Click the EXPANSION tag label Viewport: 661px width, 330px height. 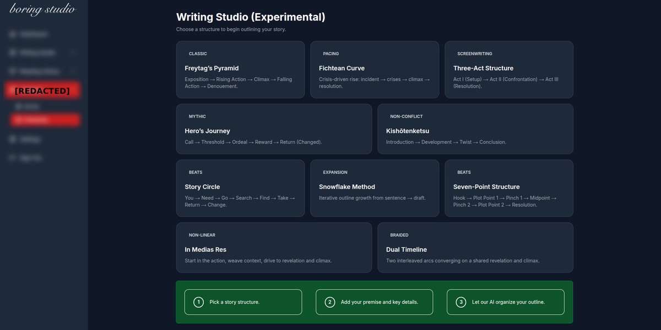(335, 172)
